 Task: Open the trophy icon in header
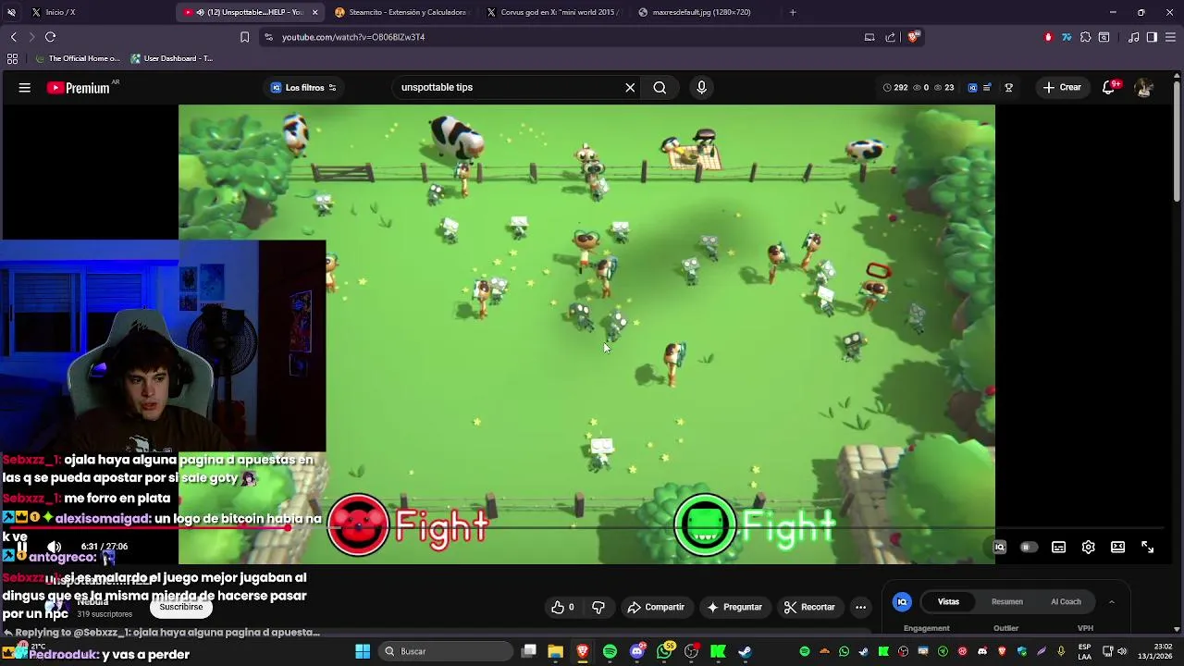point(1008,88)
